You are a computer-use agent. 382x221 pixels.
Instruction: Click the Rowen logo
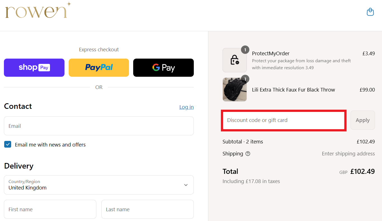(x=38, y=10)
